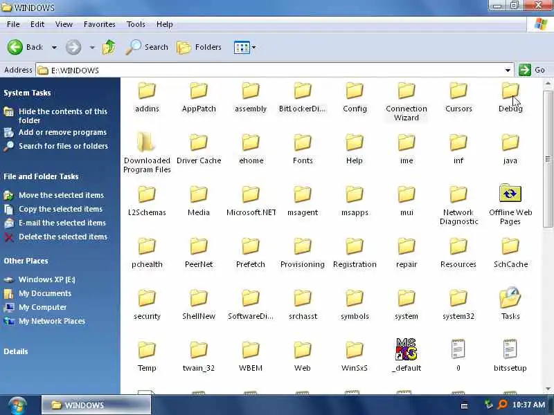Open the Search pane from toolbar
The image size is (554, 415).
point(147,47)
